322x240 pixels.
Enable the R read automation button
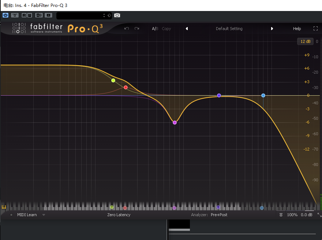pos(24,15)
